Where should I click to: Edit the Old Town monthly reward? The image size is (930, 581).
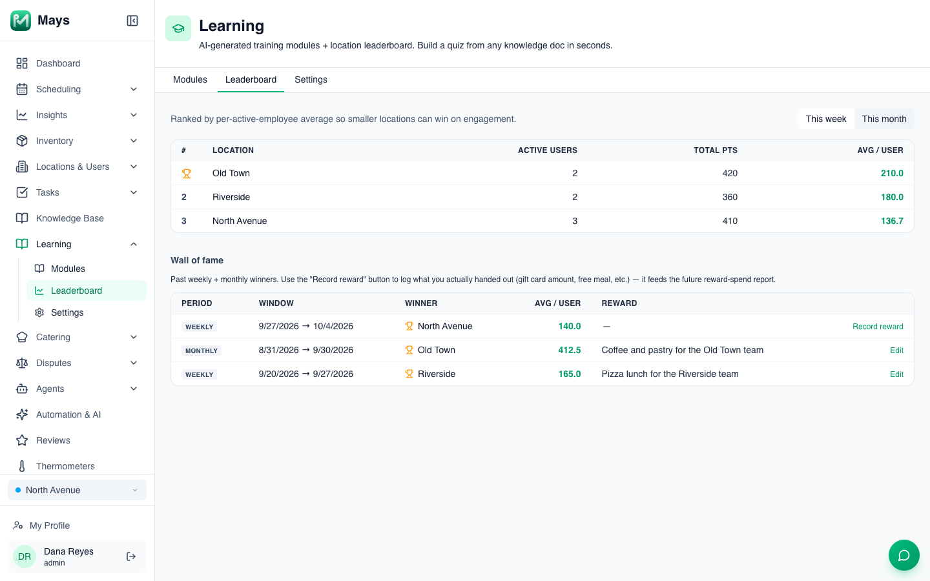click(896, 351)
